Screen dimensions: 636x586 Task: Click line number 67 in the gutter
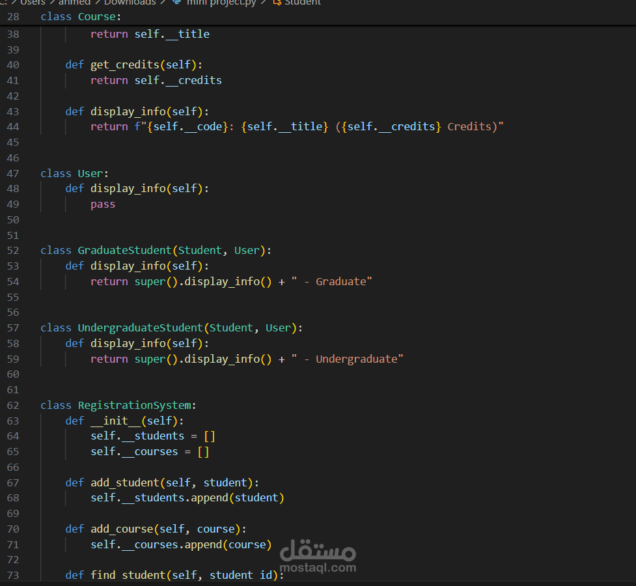[x=13, y=483]
